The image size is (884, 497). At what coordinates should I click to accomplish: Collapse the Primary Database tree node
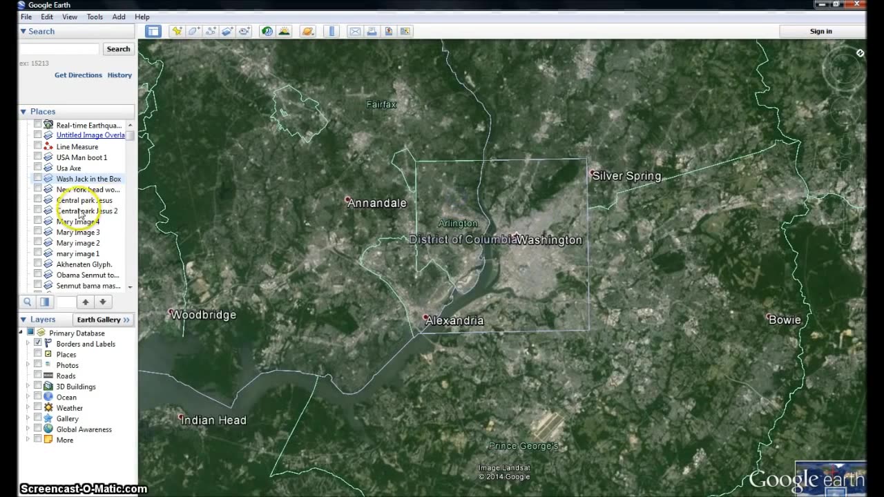[x=21, y=333]
